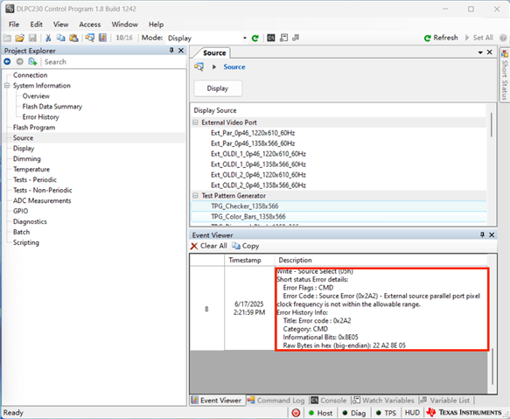Switch to the Variable List tab
The width and height of the screenshot is (510, 419).
pyautogui.click(x=445, y=401)
